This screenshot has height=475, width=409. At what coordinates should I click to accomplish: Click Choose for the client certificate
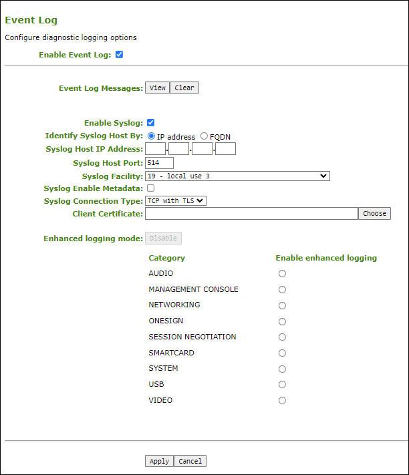pos(374,213)
